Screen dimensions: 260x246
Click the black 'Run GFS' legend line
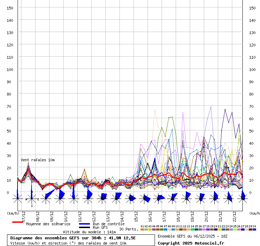click(84, 227)
